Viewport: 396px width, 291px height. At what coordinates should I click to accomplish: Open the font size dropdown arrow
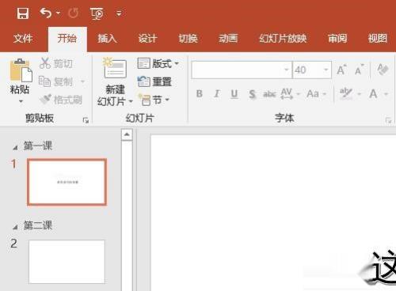point(326,70)
